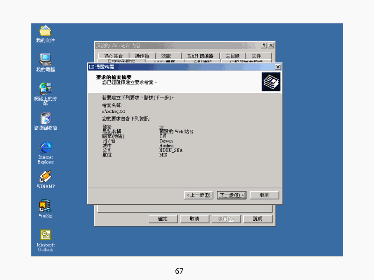The image size is (374, 280).
Task: Go back with the 上一步(B) button
Action: (198, 195)
